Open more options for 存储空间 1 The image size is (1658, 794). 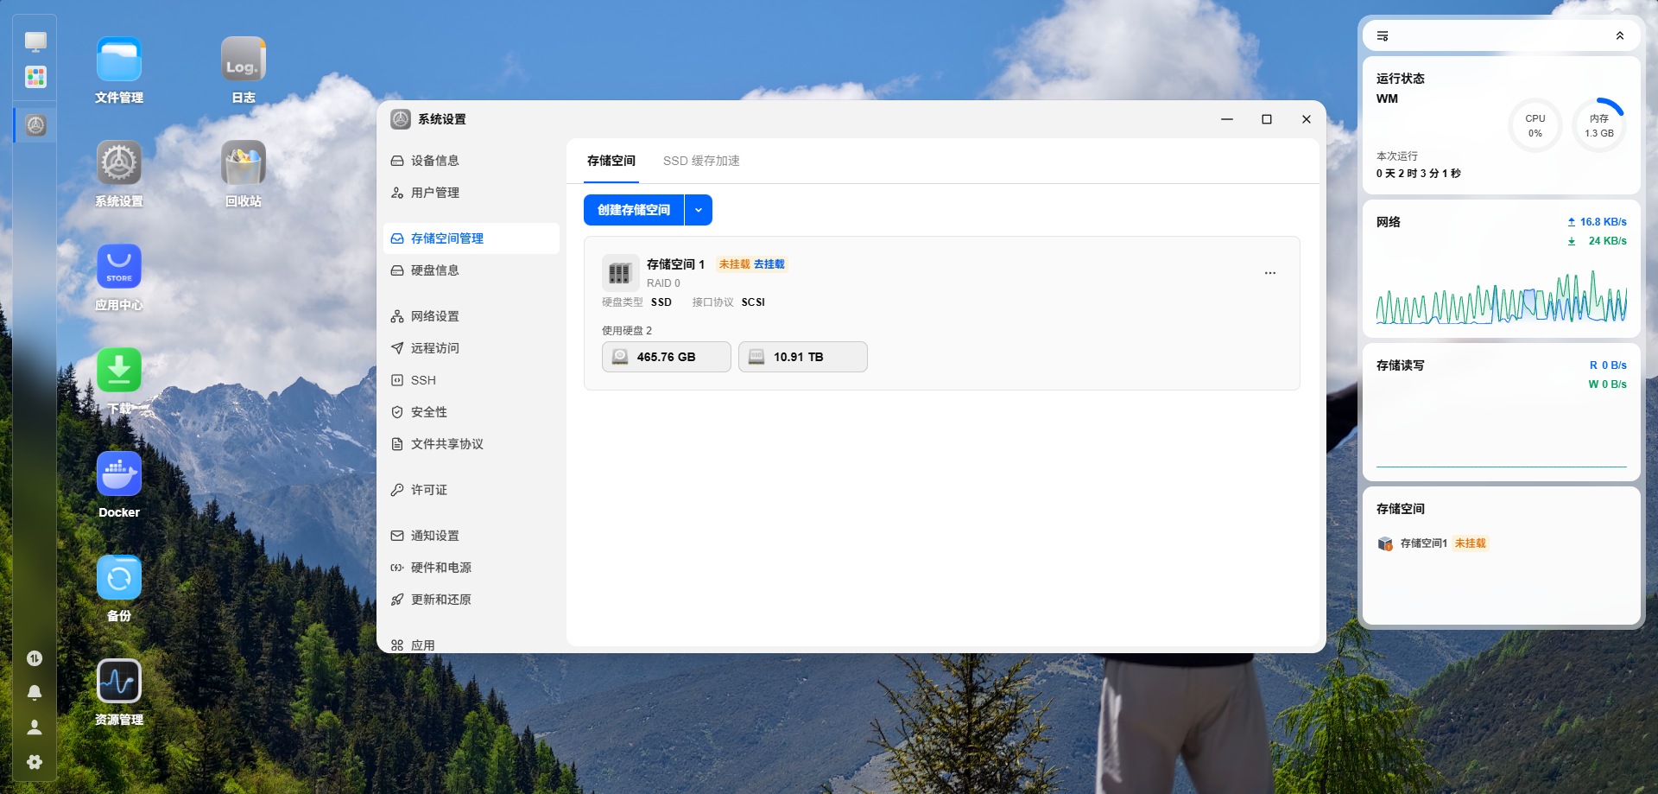[x=1270, y=273]
